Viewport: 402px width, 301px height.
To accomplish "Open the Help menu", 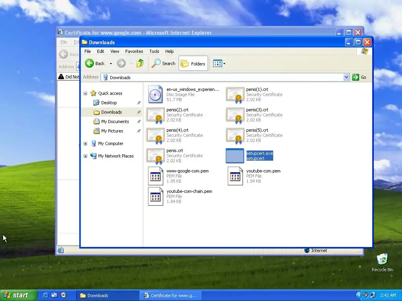I will coord(169,51).
